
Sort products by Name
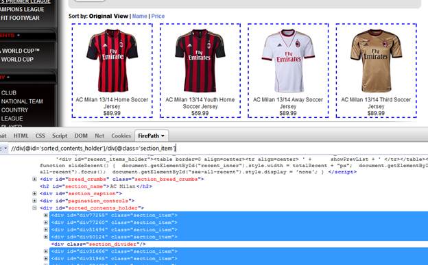coord(139,16)
